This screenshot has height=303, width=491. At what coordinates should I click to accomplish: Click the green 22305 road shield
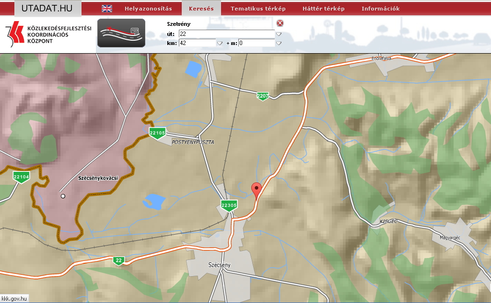[x=229, y=206]
